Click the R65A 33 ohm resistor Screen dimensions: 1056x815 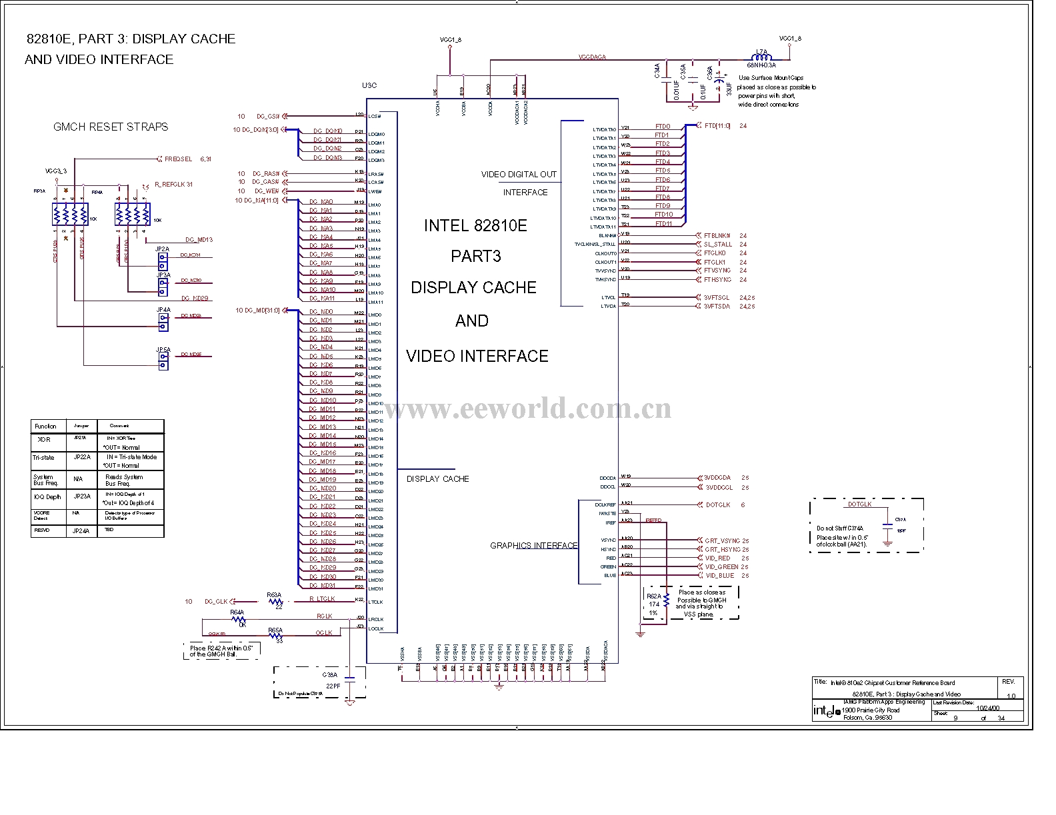coord(276,636)
